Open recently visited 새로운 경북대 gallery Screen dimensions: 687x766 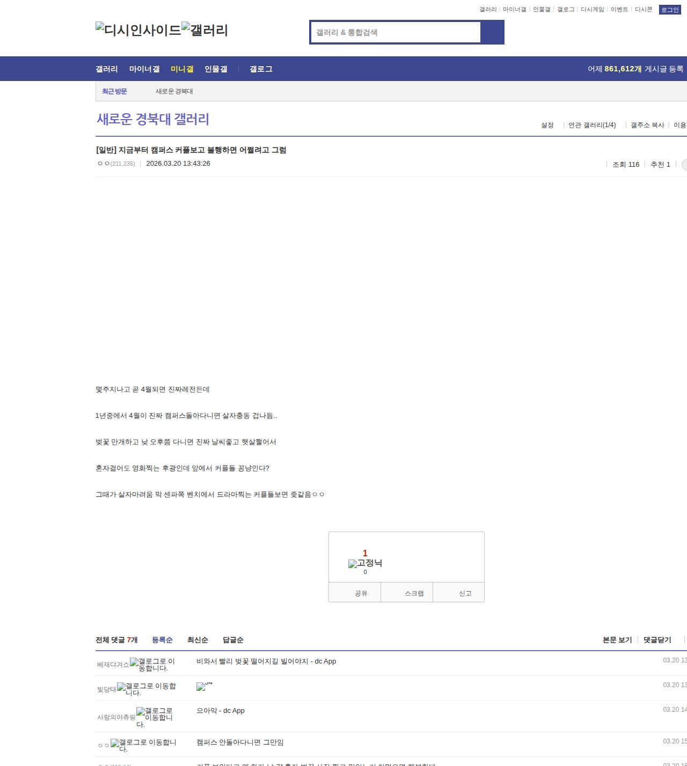174,92
